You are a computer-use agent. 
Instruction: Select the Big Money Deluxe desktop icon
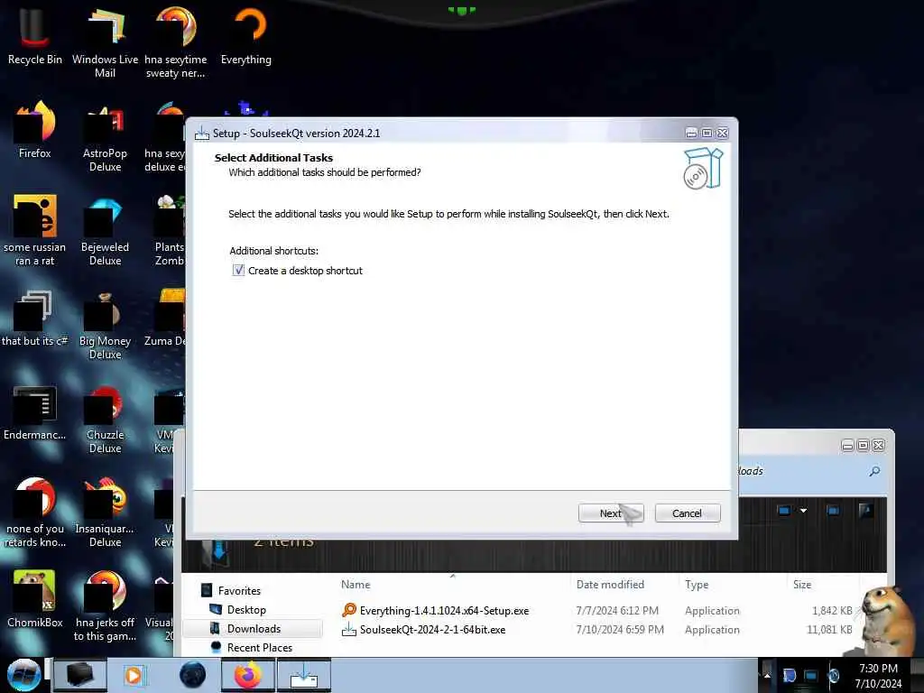coord(105,325)
